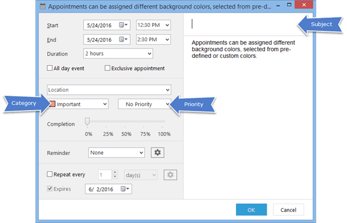Close the appointment dialog with red X
The image size is (347, 223).
304,4
